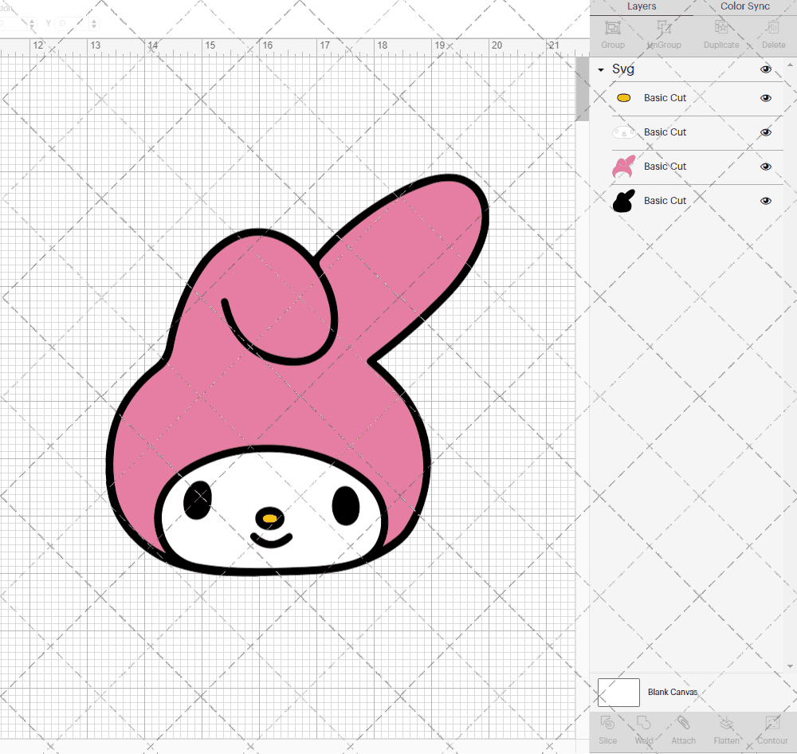
Task: Click the Svg group name
Action: [622, 69]
